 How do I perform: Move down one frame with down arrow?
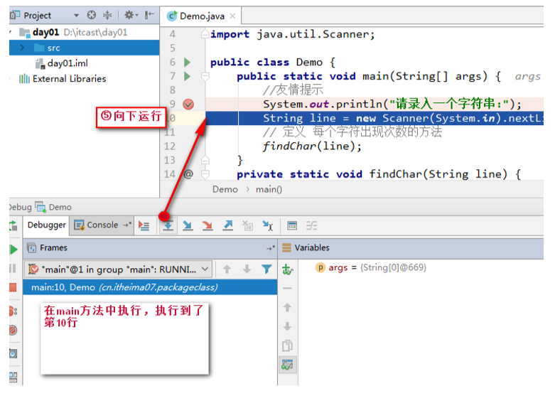tap(247, 269)
